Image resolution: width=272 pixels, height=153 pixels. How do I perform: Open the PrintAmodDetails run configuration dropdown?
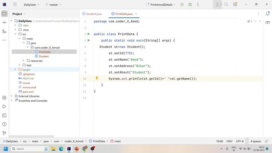coord(161,5)
